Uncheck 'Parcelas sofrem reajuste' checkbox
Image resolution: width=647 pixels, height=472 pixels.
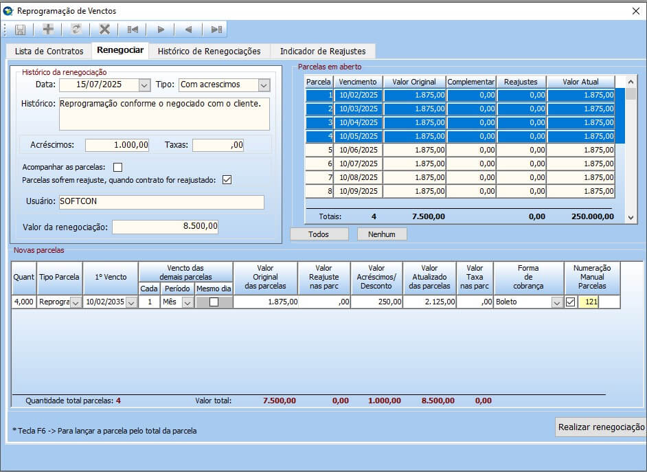coord(227,180)
